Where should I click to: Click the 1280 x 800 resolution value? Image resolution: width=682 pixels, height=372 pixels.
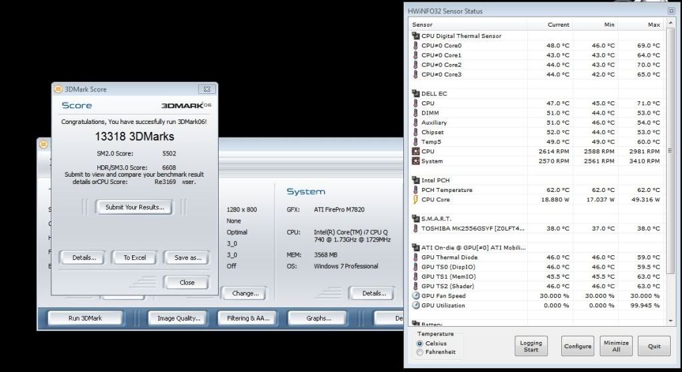coord(242,210)
